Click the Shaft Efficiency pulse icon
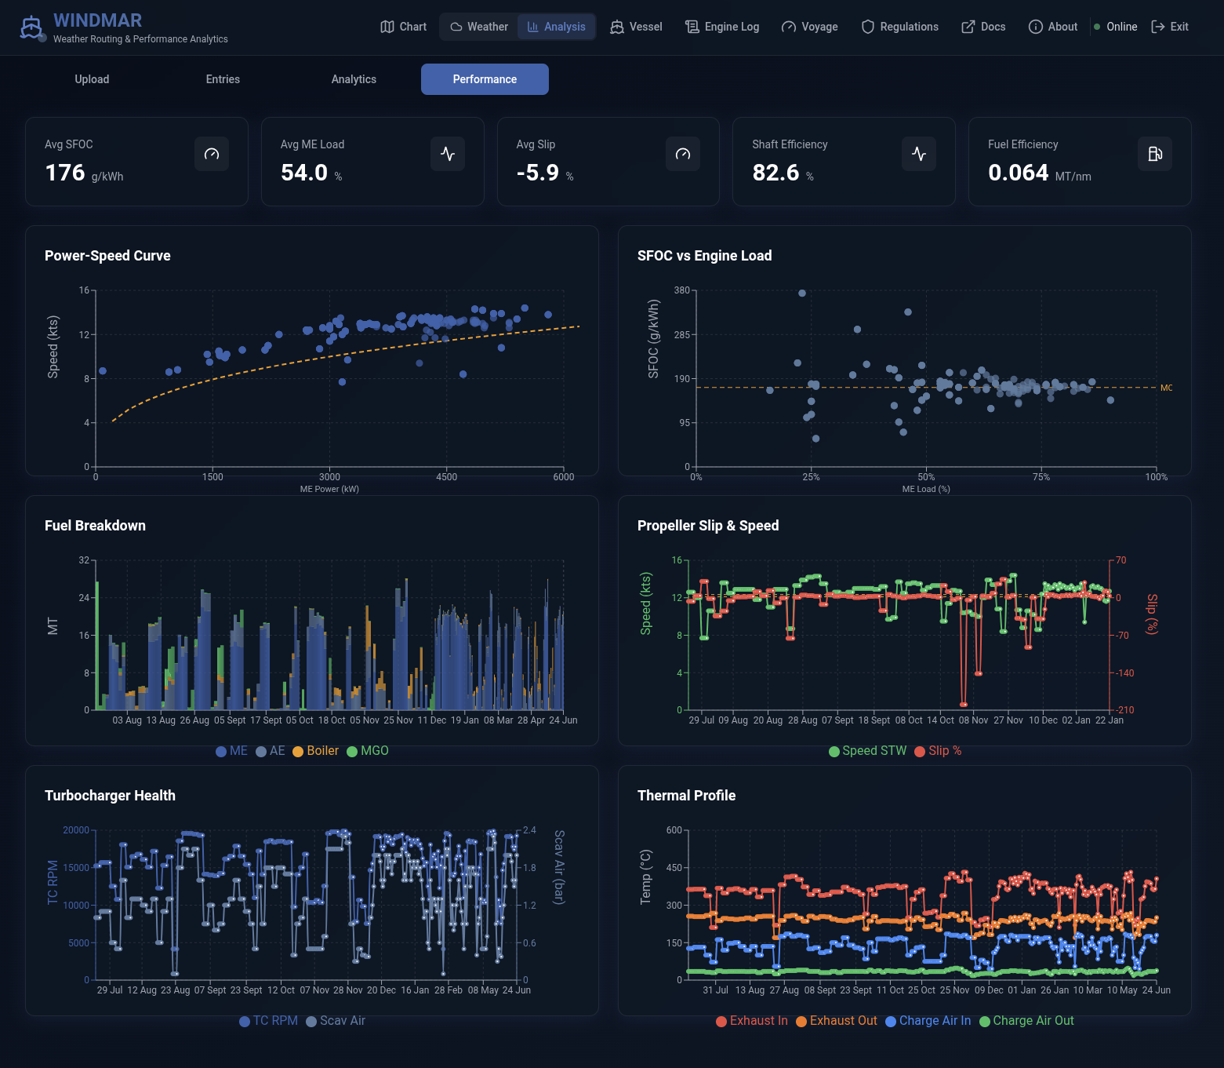 (919, 154)
